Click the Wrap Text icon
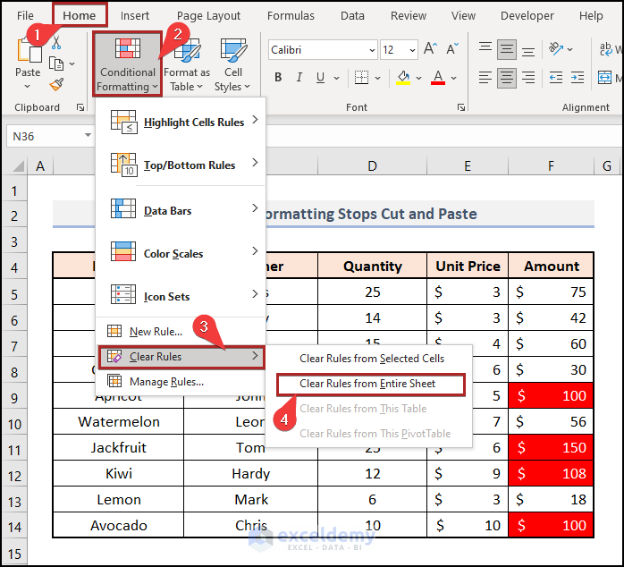 click(606, 49)
